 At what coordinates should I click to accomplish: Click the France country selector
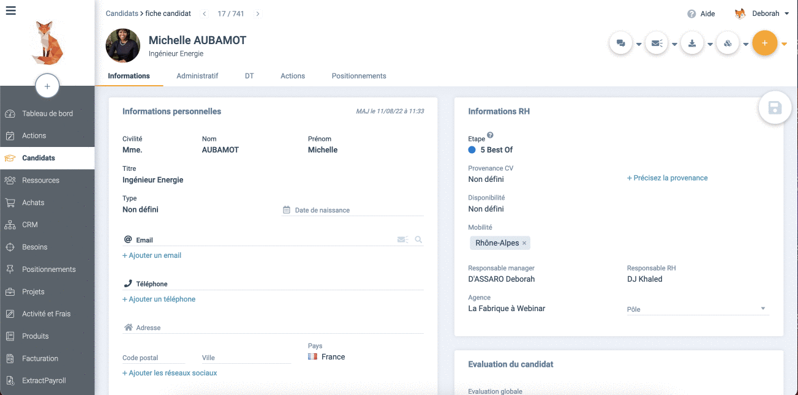[327, 356]
